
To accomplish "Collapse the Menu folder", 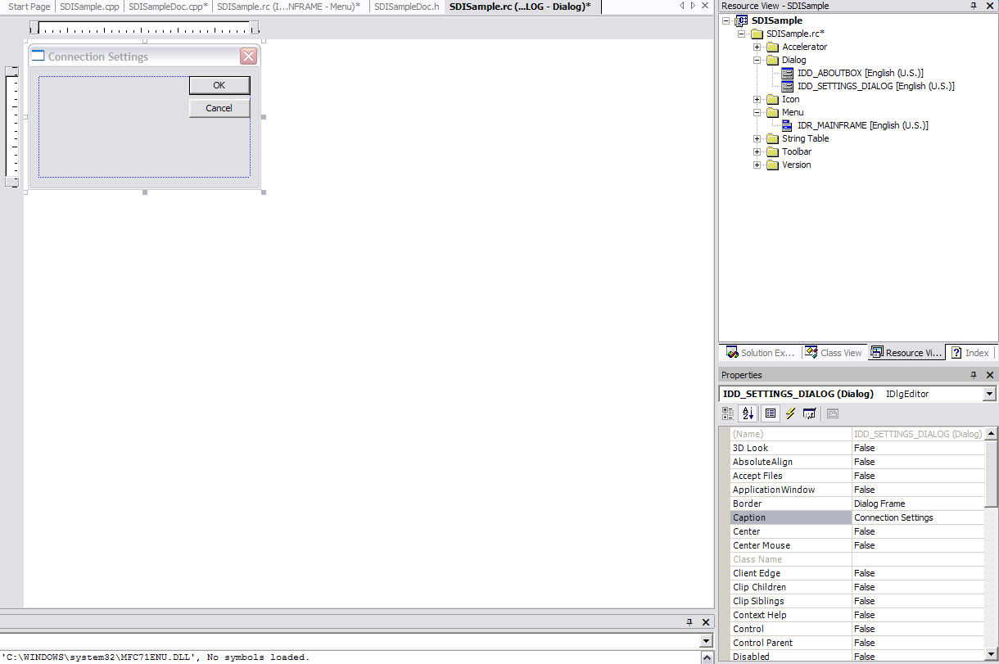I will pos(757,112).
